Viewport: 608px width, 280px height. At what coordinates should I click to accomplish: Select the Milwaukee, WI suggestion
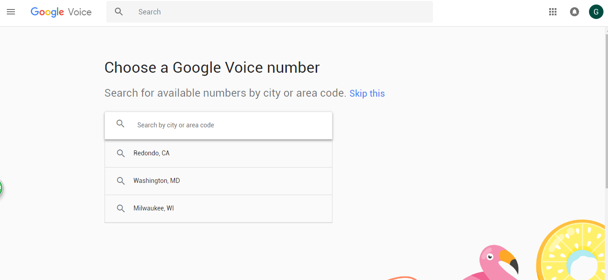click(x=218, y=209)
